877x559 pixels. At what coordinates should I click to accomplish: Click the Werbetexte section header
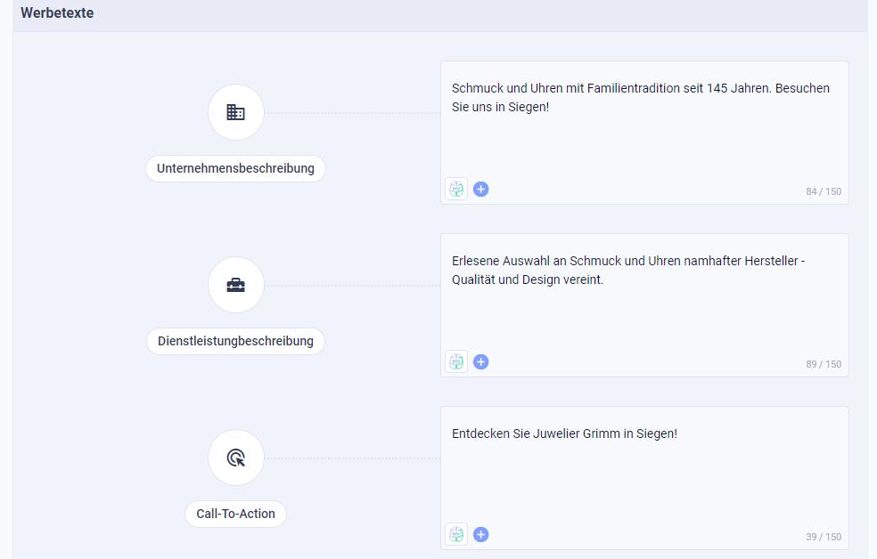(x=57, y=12)
